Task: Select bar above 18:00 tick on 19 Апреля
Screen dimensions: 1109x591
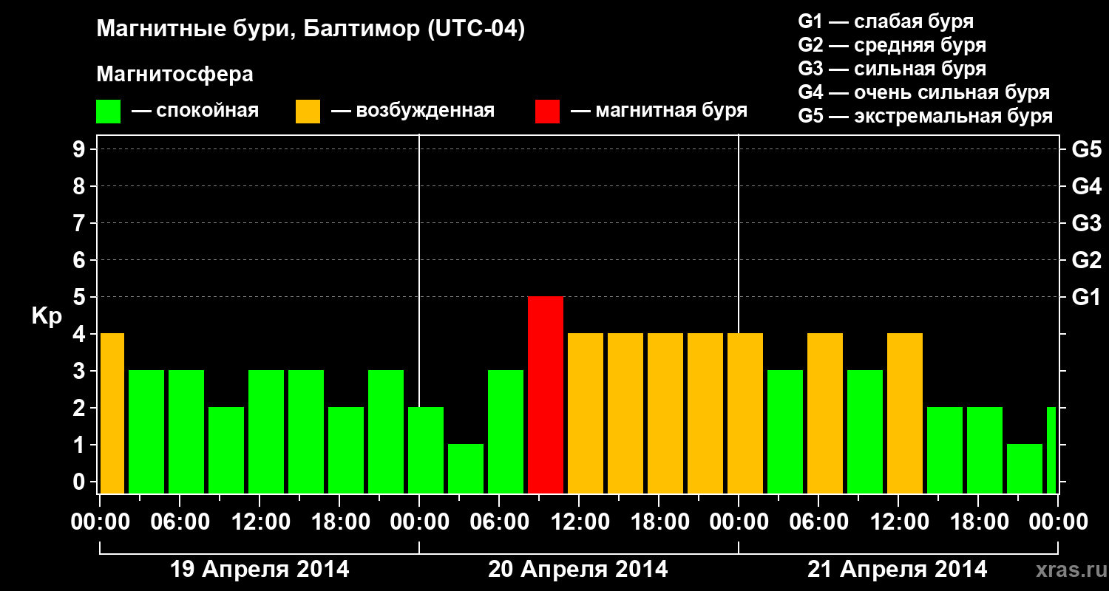Action: tap(346, 451)
